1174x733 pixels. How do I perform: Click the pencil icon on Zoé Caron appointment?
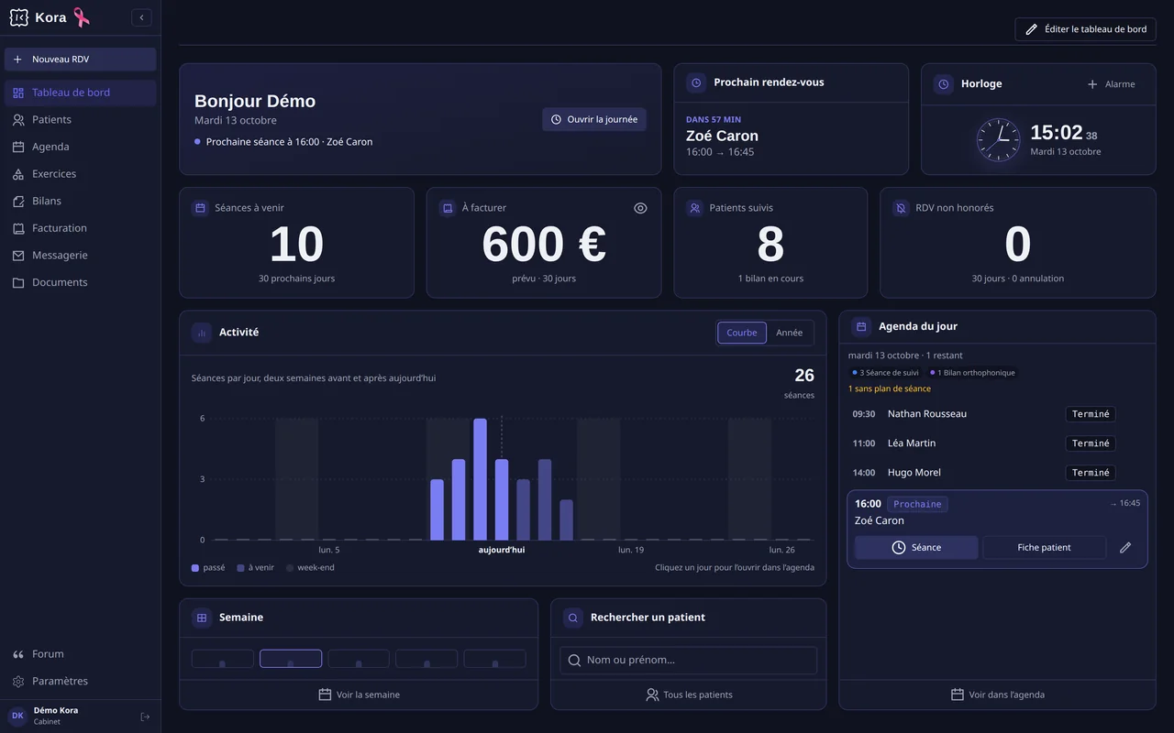1125,547
